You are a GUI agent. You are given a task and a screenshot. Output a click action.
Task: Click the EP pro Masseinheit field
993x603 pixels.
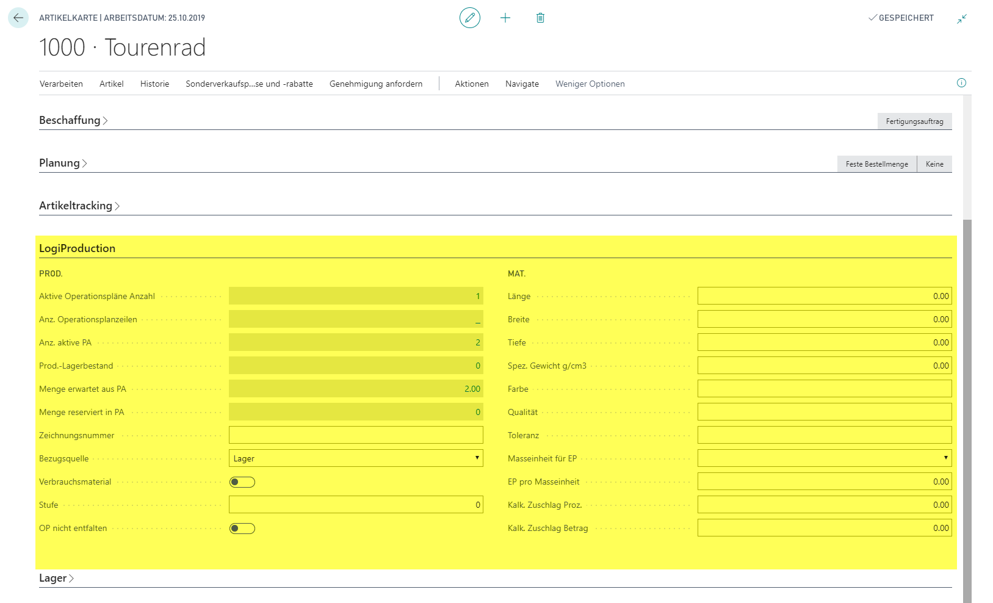[825, 482]
